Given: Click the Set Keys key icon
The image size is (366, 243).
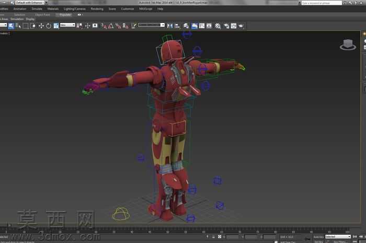Looking at the screenshot, I should click(307, 239).
